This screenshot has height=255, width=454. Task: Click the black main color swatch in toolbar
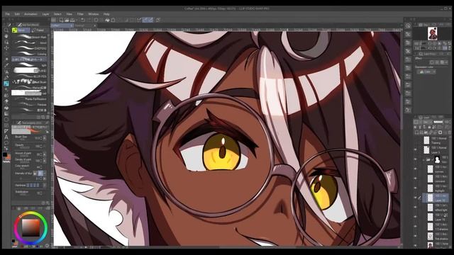tap(5, 154)
